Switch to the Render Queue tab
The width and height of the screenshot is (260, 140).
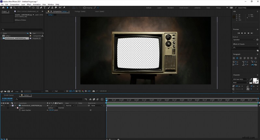[9, 95]
